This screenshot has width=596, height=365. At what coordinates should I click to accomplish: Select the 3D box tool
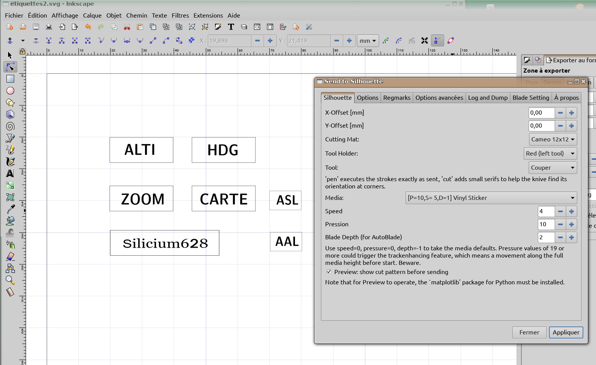coord(10,114)
